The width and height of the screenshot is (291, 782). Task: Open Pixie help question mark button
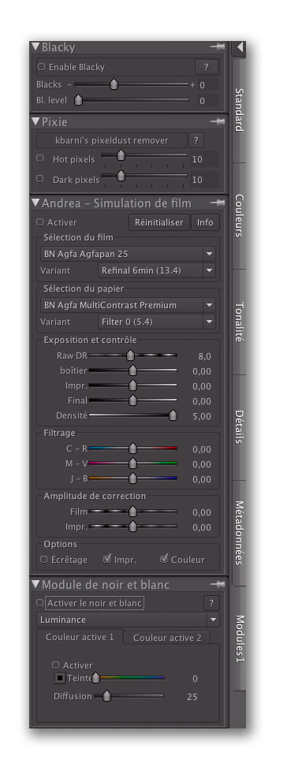click(196, 140)
